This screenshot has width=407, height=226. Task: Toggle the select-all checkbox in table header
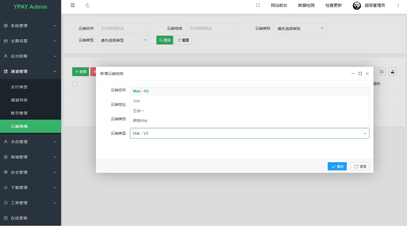(x=75, y=84)
